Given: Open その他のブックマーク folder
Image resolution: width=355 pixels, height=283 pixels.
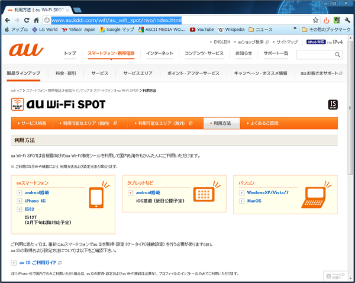Looking at the screenshot, I should point(326,30).
